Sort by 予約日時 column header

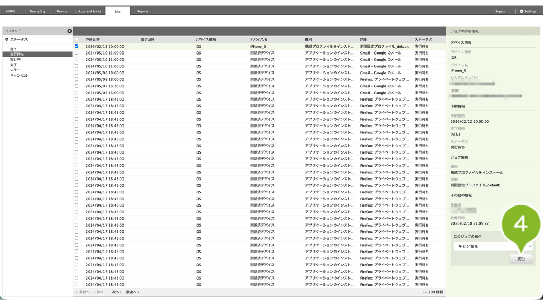93,40
